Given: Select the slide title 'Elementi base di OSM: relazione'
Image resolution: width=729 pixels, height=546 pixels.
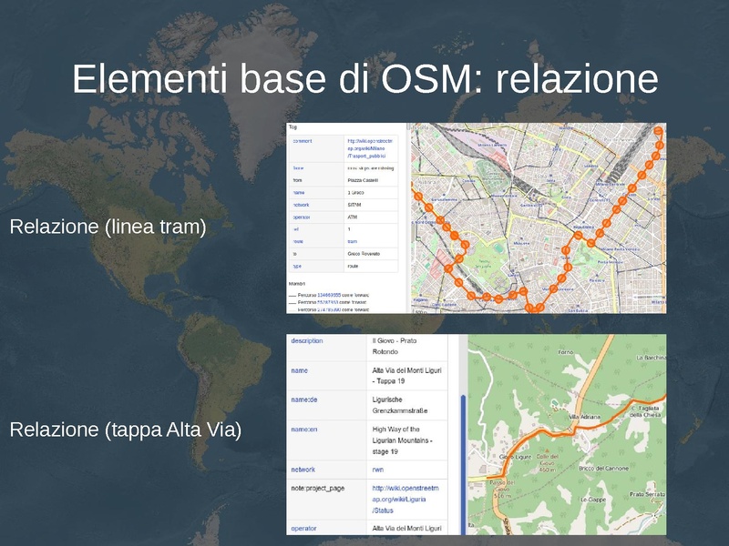Looking at the screenshot, I should click(364, 79).
